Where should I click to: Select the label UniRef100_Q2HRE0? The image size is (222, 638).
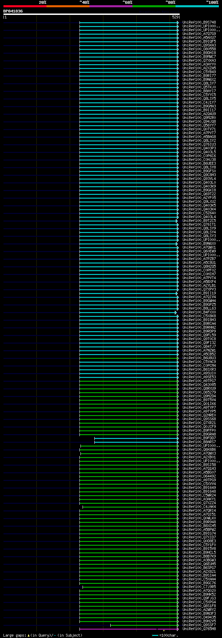(x=199, y=415)
